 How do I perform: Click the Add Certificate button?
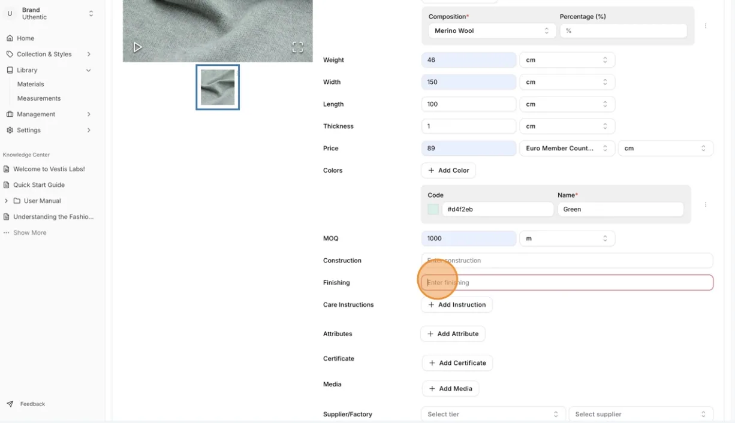pos(457,363)
